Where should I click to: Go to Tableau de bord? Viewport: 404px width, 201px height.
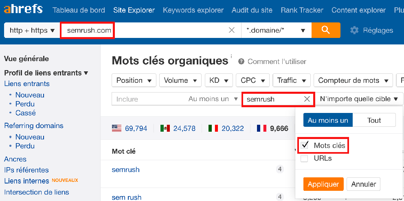coord(79,10)
